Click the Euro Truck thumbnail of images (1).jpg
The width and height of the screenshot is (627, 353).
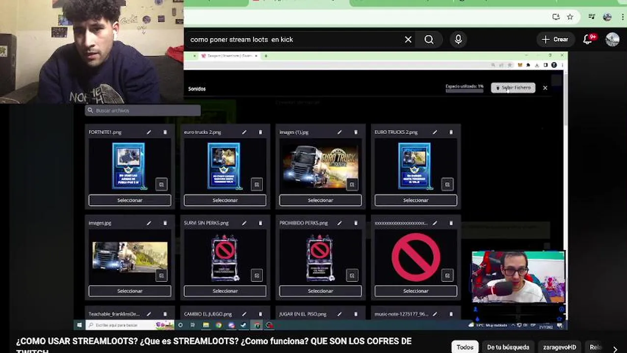tap(320, 166)
